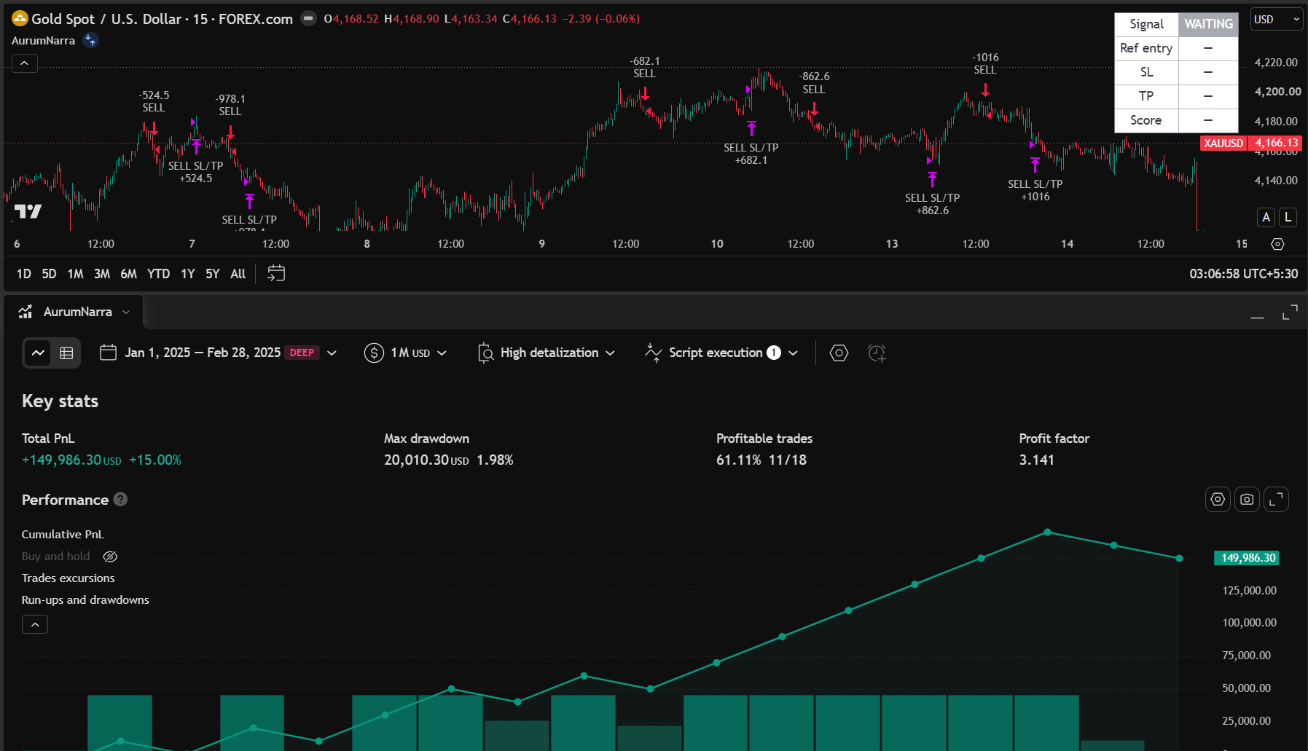This screenshot has height=751, width=1308.
Task: Switch to the overview chart view toggle
Action: [x=38, y=353]
